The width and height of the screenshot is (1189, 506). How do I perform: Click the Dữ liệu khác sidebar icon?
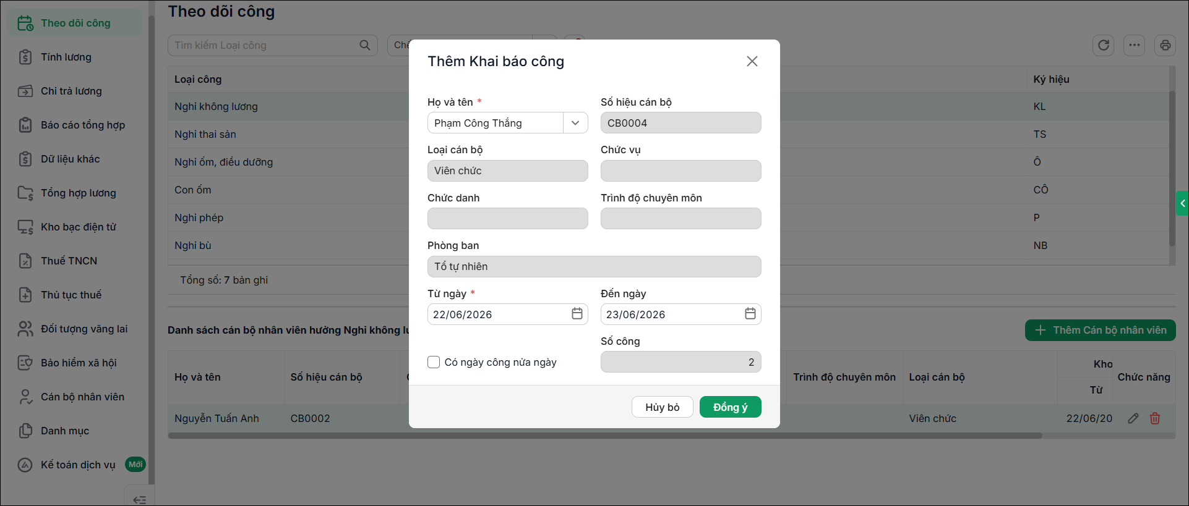(25, 159)
